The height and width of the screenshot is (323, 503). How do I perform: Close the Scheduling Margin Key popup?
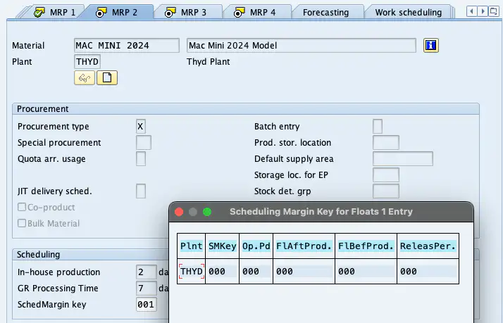179,212
